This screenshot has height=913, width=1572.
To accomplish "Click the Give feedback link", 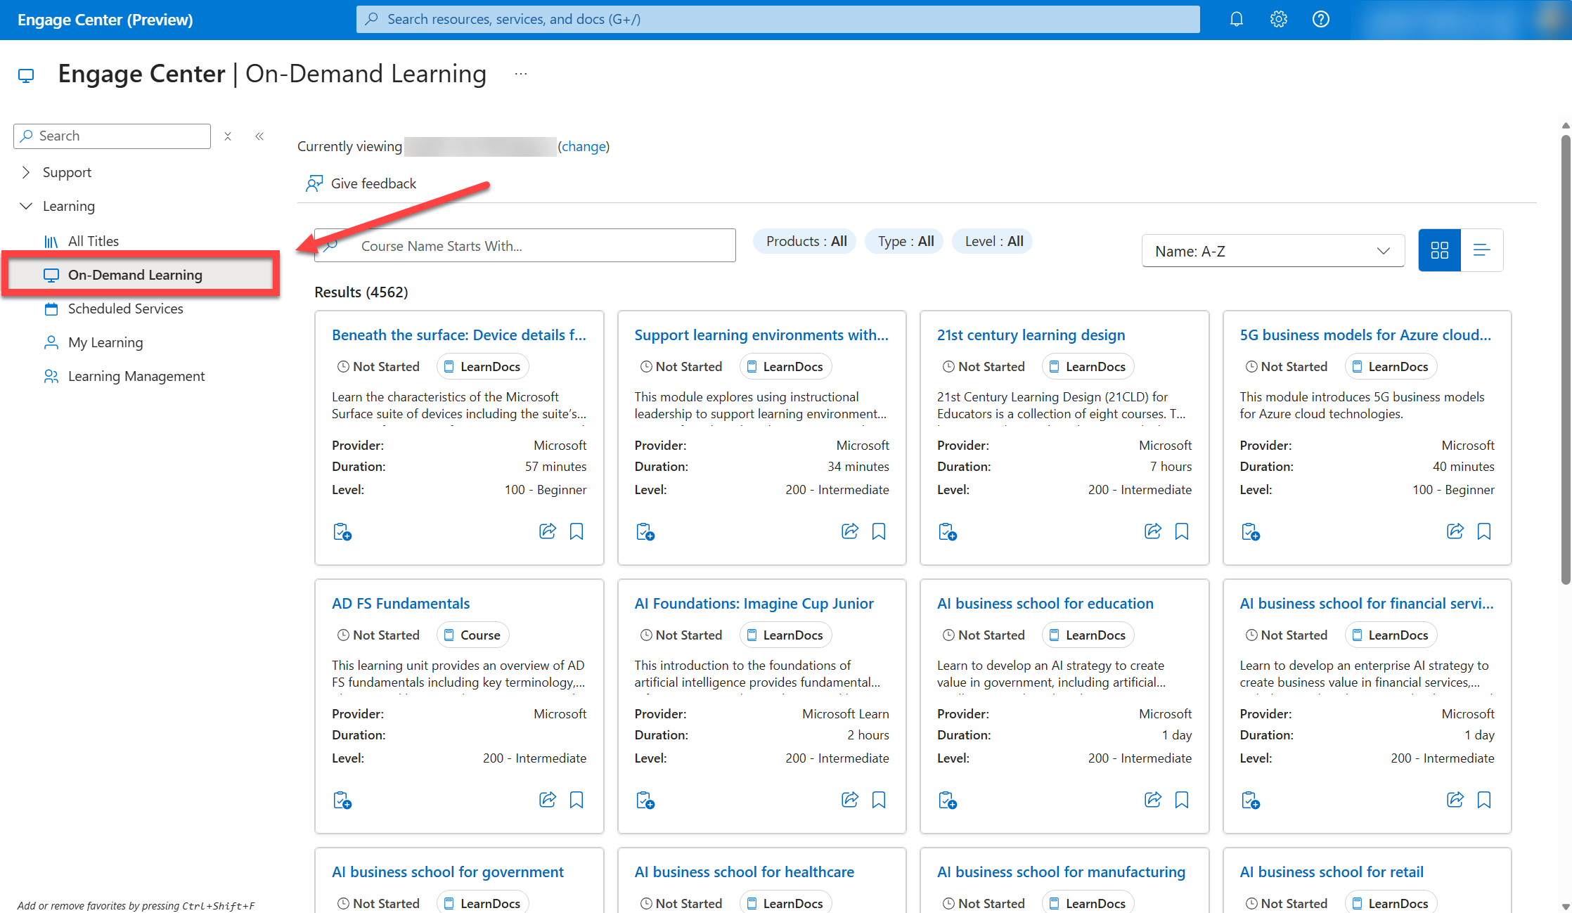I will point(373,183).
